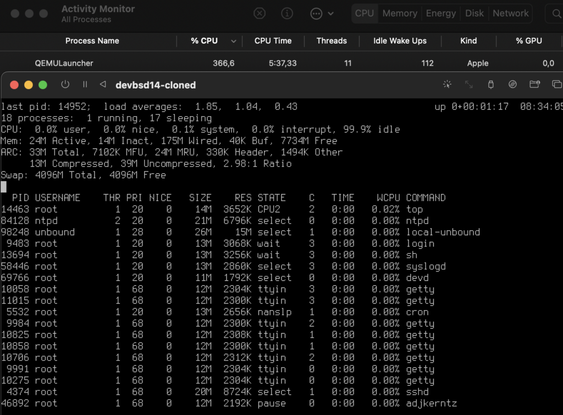Click "last pid: 14952;" in the terminal
Viewport: 563px width, 415px height.
tap(46, 107)
